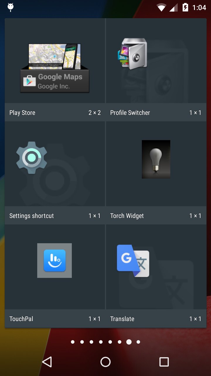This screenshot has width=211, height=376.
Task: Select the TouchPal smiley hand icon
Action: coord(55,261)
